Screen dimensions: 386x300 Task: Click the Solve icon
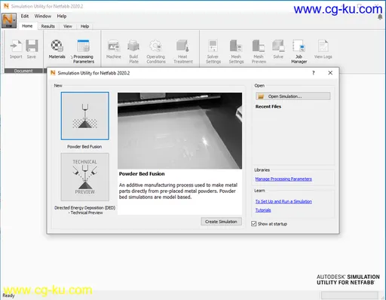pos(278,49)
